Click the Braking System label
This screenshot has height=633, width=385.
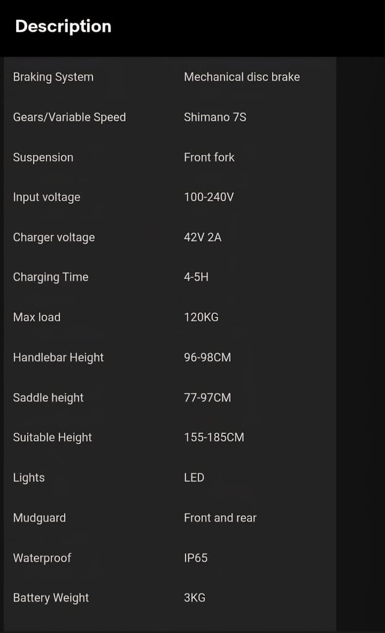click(x=53, y=77)
